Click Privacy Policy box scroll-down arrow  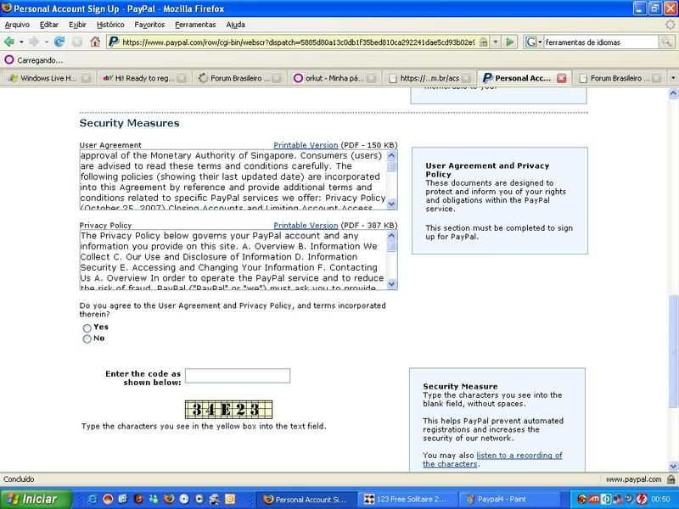pyautogui.click(x=391, y=284)
